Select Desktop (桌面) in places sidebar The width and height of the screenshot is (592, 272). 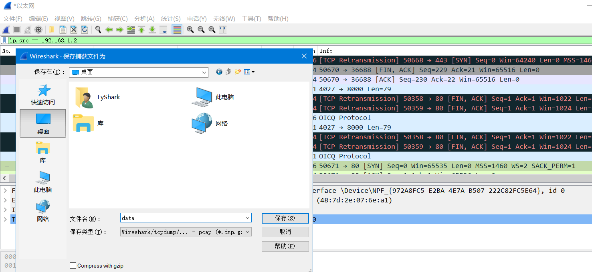pos(43,123)
